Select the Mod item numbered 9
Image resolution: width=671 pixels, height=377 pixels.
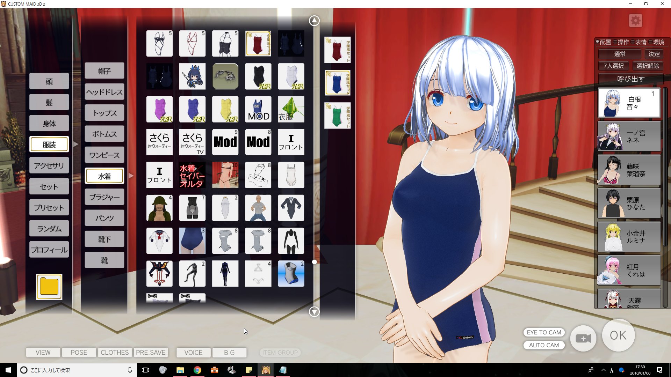[225, 142]
